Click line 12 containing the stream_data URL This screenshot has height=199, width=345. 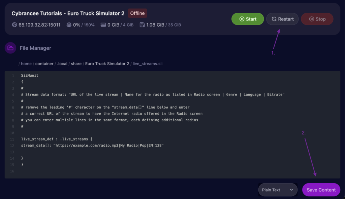92,145
